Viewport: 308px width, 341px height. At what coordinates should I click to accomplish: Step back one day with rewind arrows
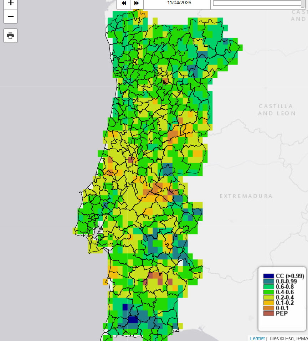[124, 3]
